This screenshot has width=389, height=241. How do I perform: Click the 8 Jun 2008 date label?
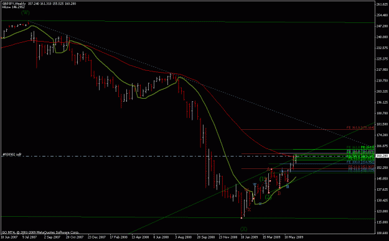tap(161, 237)
